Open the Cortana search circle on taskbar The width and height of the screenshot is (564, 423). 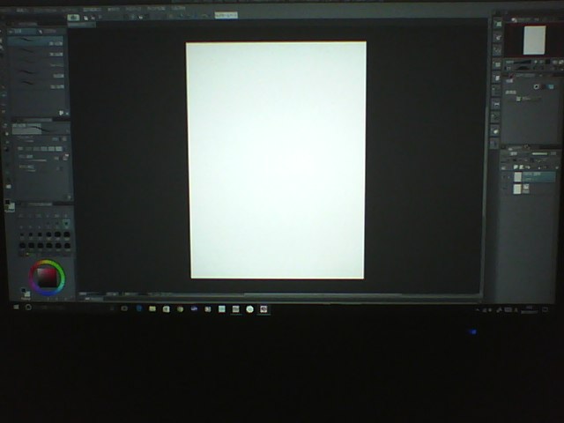tap(28, 308)
